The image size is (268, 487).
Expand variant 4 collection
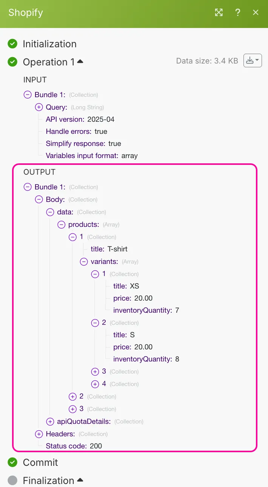click(95, 384)
